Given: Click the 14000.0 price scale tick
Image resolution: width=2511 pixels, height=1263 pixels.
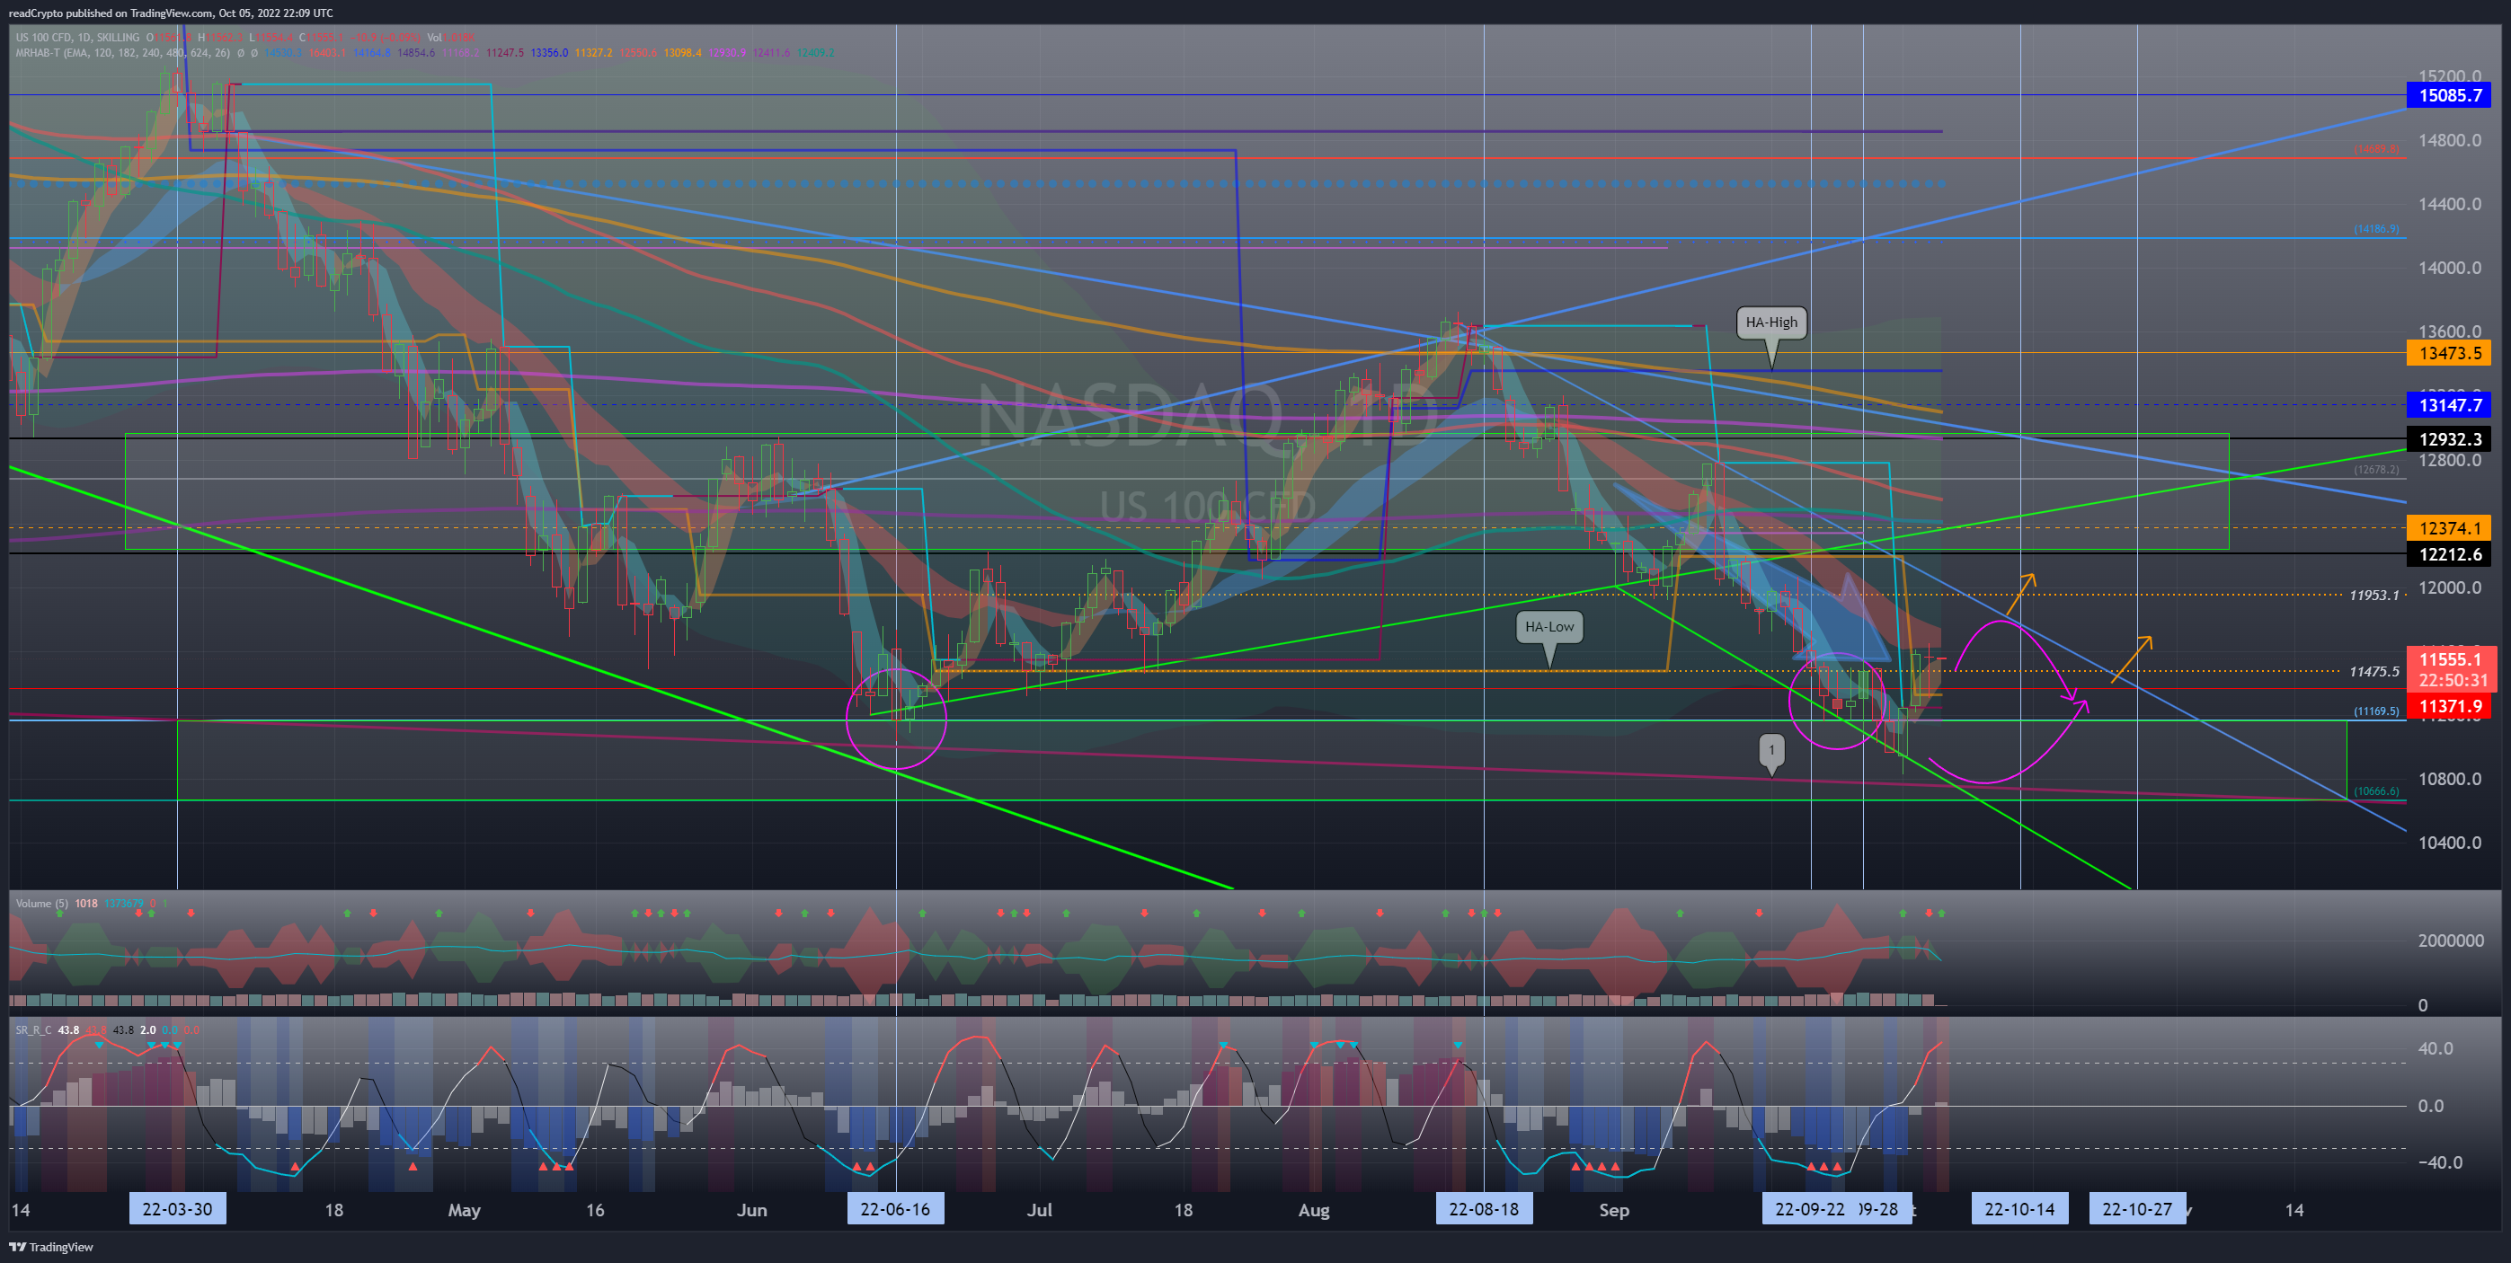Looking at the screenshot, I should [x=2450, y=268].
